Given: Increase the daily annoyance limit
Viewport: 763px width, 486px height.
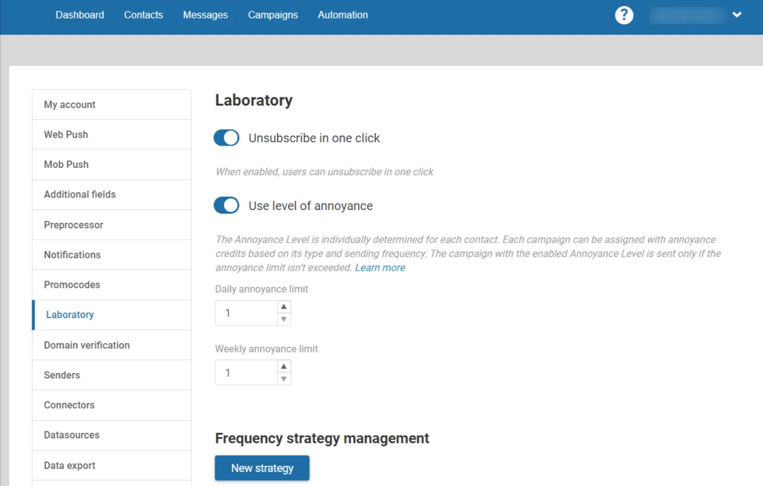Looking at the screenshot, I should tap(284, 307).
